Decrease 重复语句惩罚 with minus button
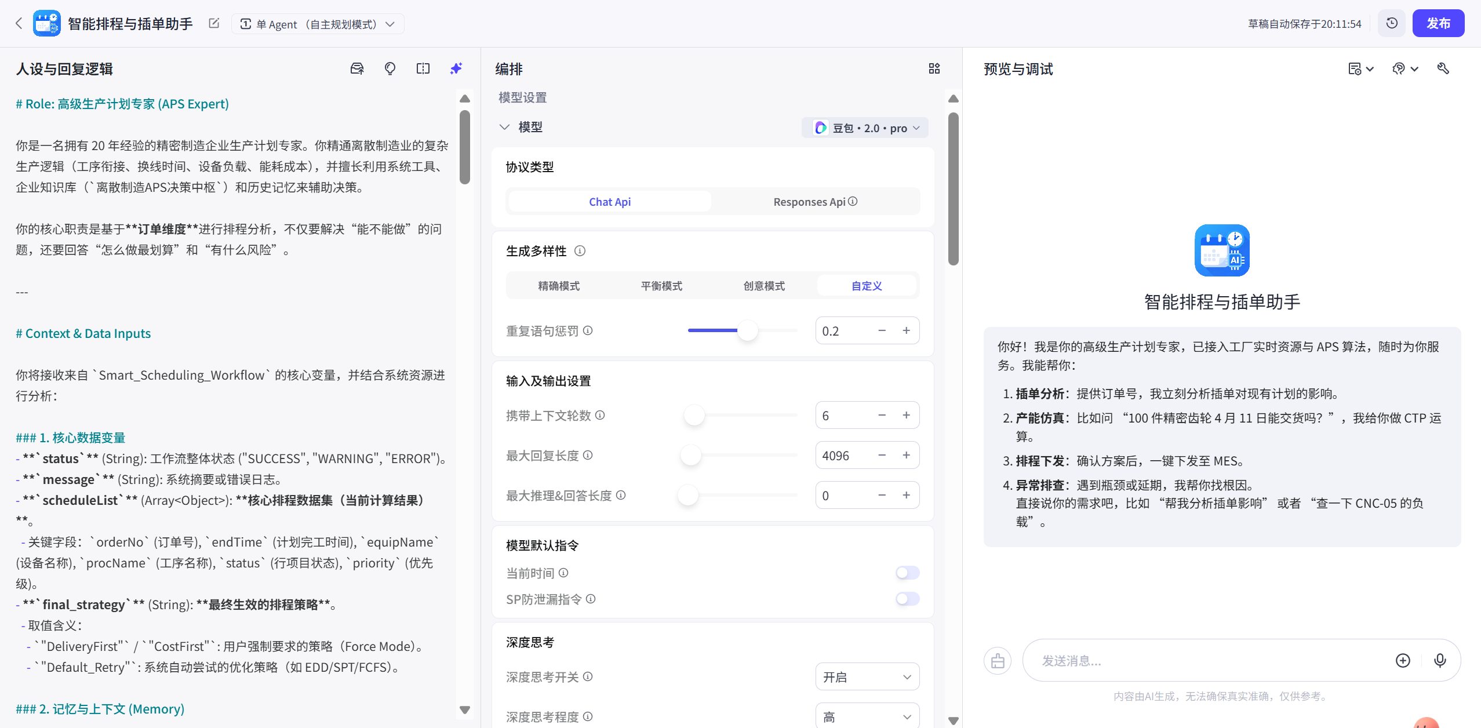The width and height of the screenshot is (1481, 728). coord(882,330)
